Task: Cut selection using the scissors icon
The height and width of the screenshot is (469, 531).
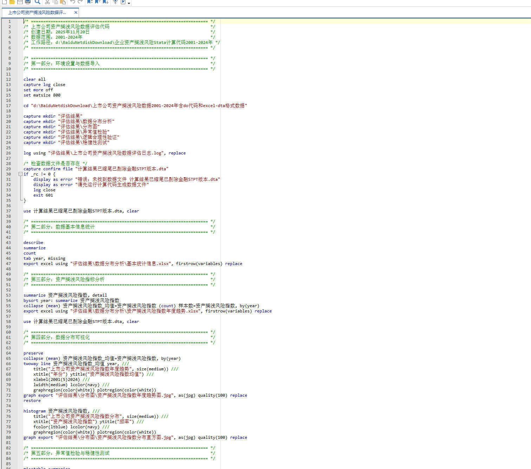Action: pyautogui.click(x=47, y=2)
